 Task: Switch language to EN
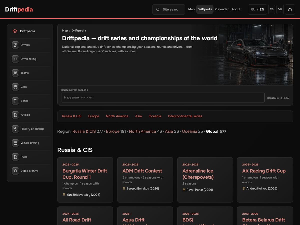tap(262, 9)
